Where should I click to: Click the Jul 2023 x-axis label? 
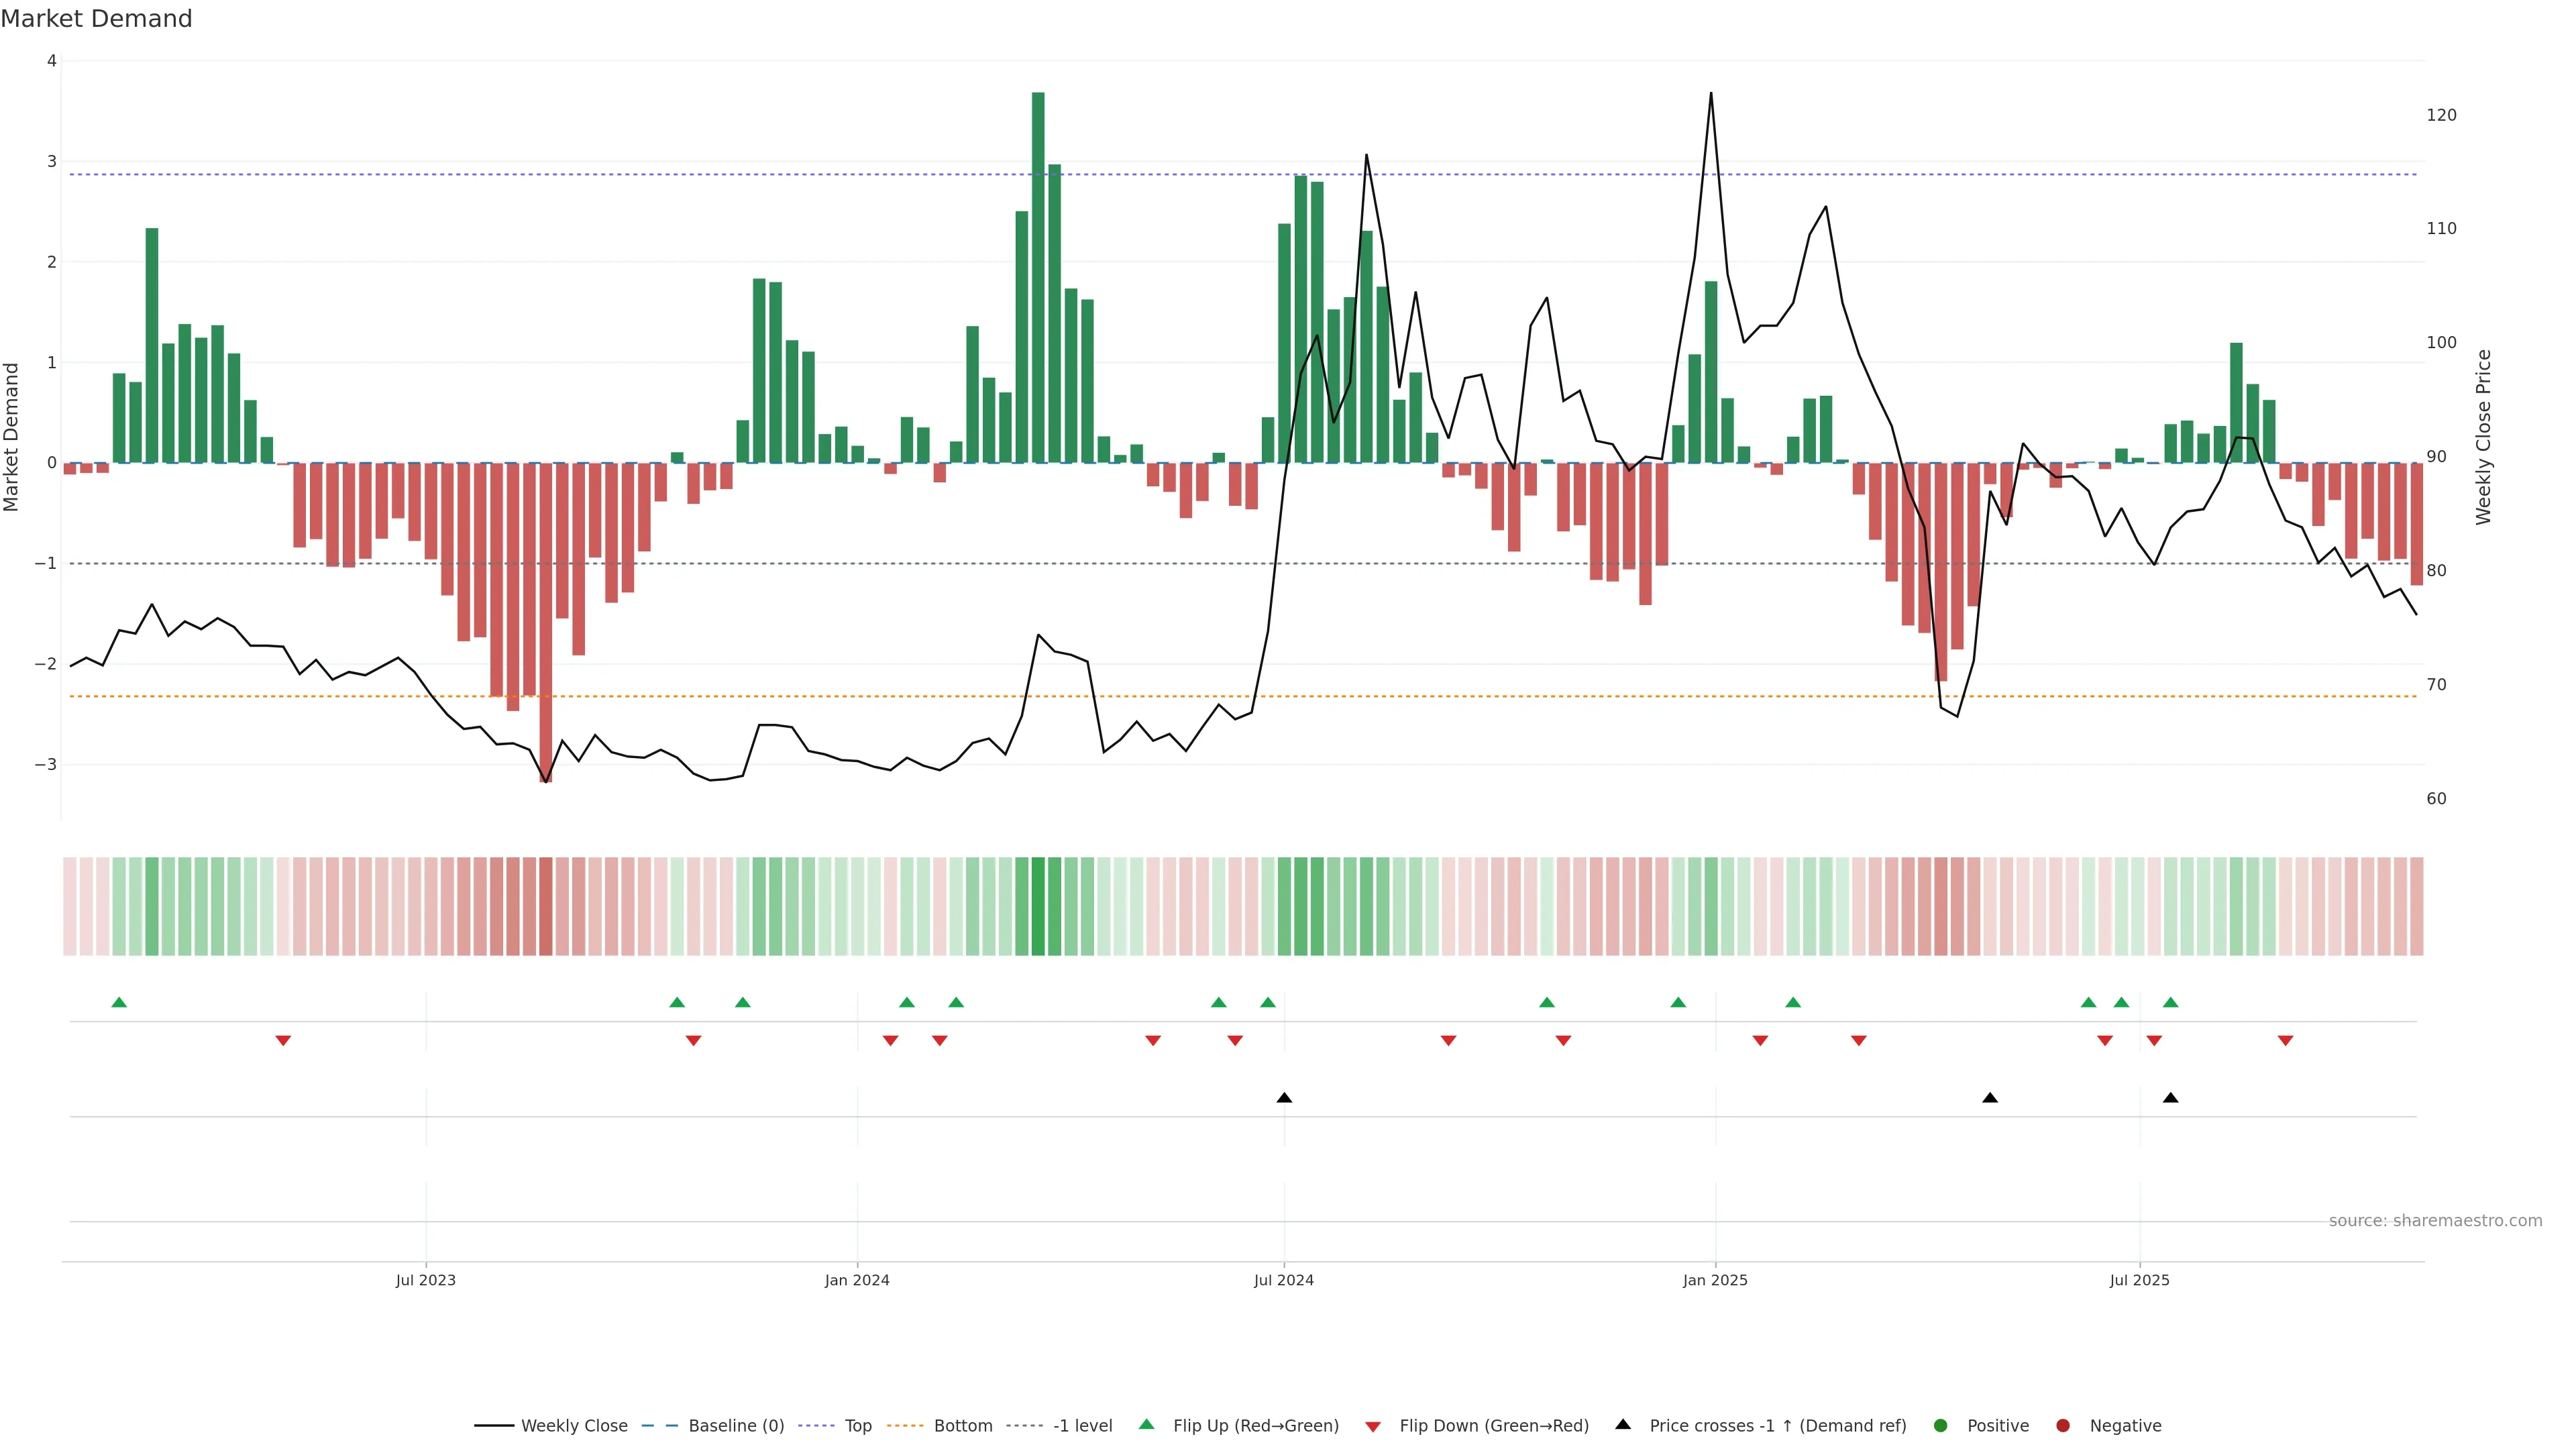426,1280
